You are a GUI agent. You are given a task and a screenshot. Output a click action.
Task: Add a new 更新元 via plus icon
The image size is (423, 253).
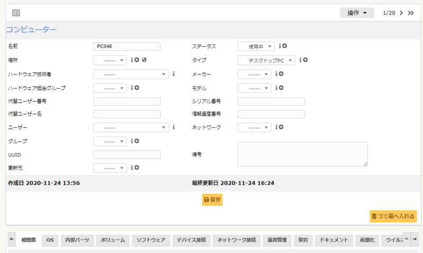point(136,168)
